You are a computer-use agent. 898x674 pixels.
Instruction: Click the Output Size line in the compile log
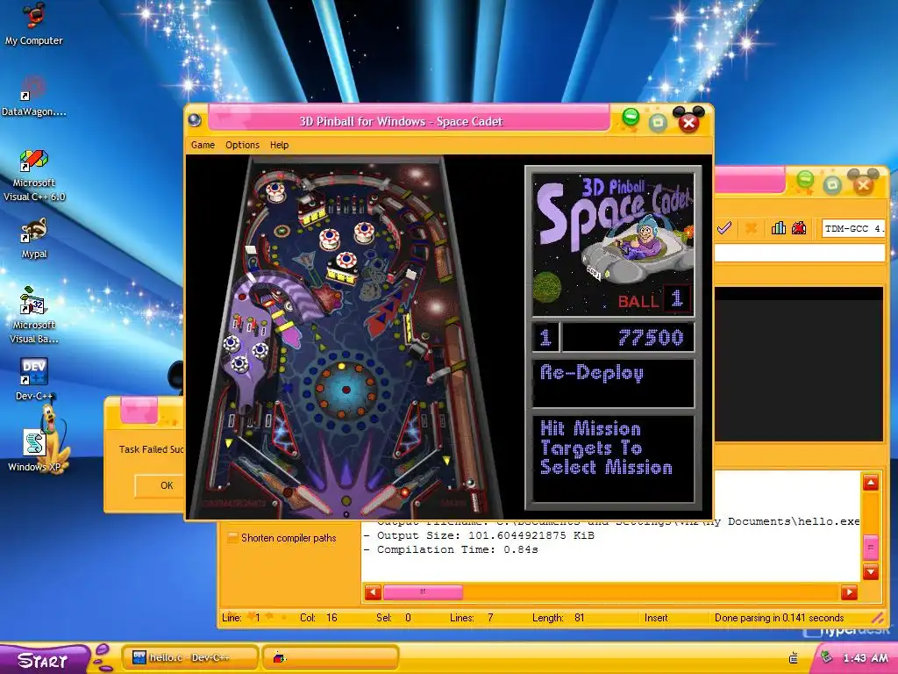coord(480,535)
